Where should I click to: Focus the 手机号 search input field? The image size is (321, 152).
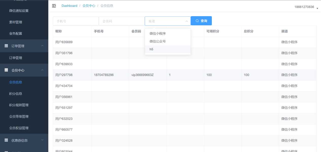click(x=75, y=21)
